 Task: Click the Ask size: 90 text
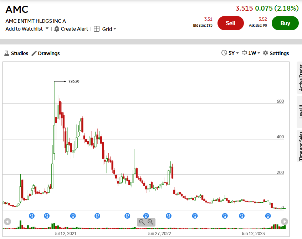258,25
